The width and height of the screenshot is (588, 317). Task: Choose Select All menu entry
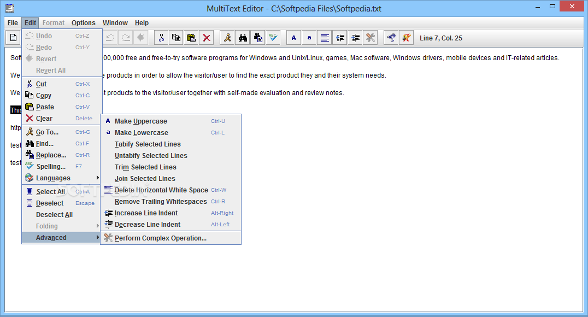point(62,192)
